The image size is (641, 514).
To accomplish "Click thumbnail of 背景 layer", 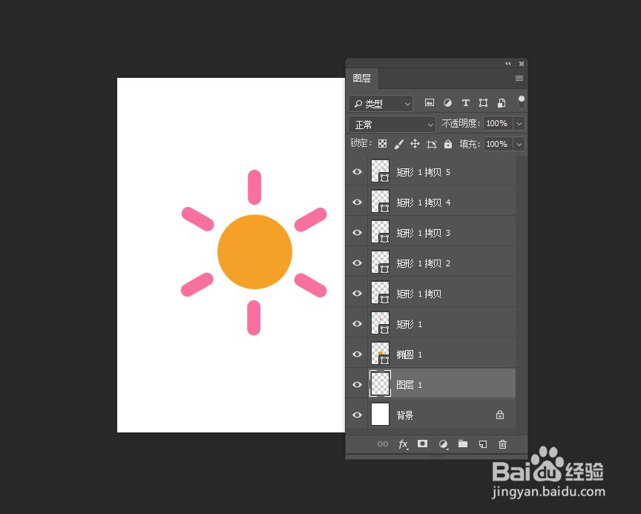I will tap(380, 415).
